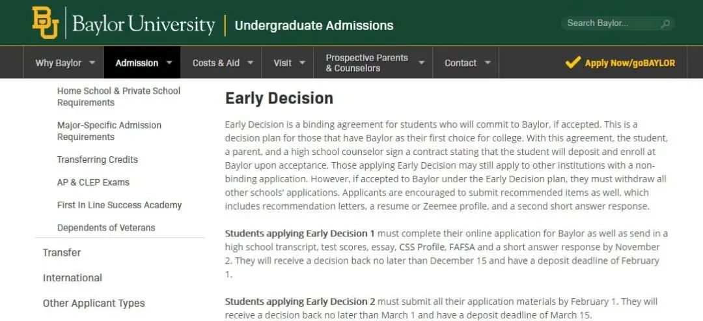Type in the Search Baylor field
703x321 pixels.
(x=609, y=23)
